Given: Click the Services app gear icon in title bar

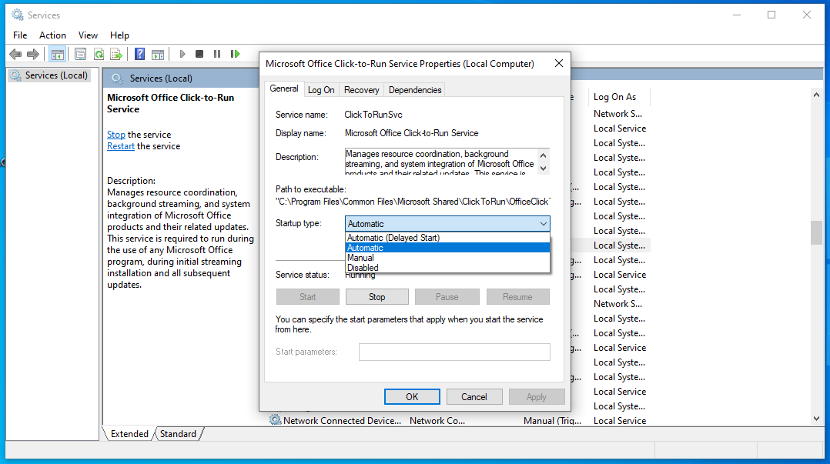Looking at the screenshot, I should pos(18,15).
